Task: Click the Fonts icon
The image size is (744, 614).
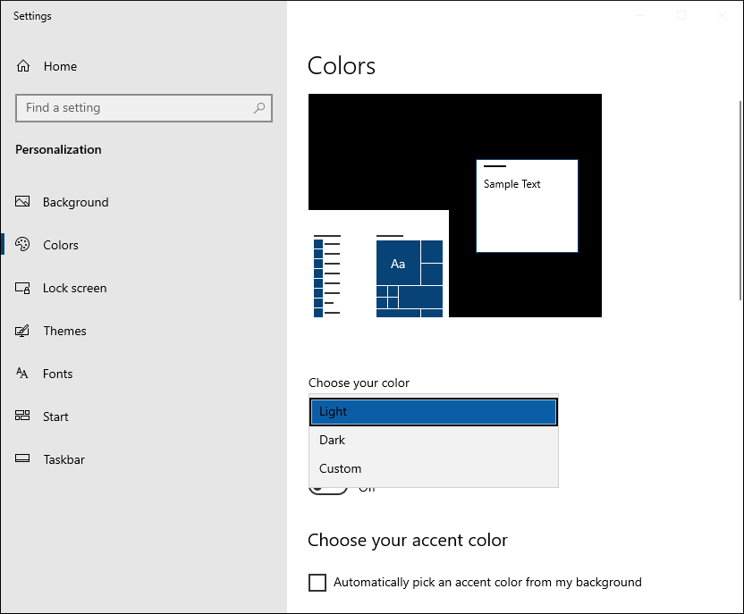Action: tap(23, 374)
